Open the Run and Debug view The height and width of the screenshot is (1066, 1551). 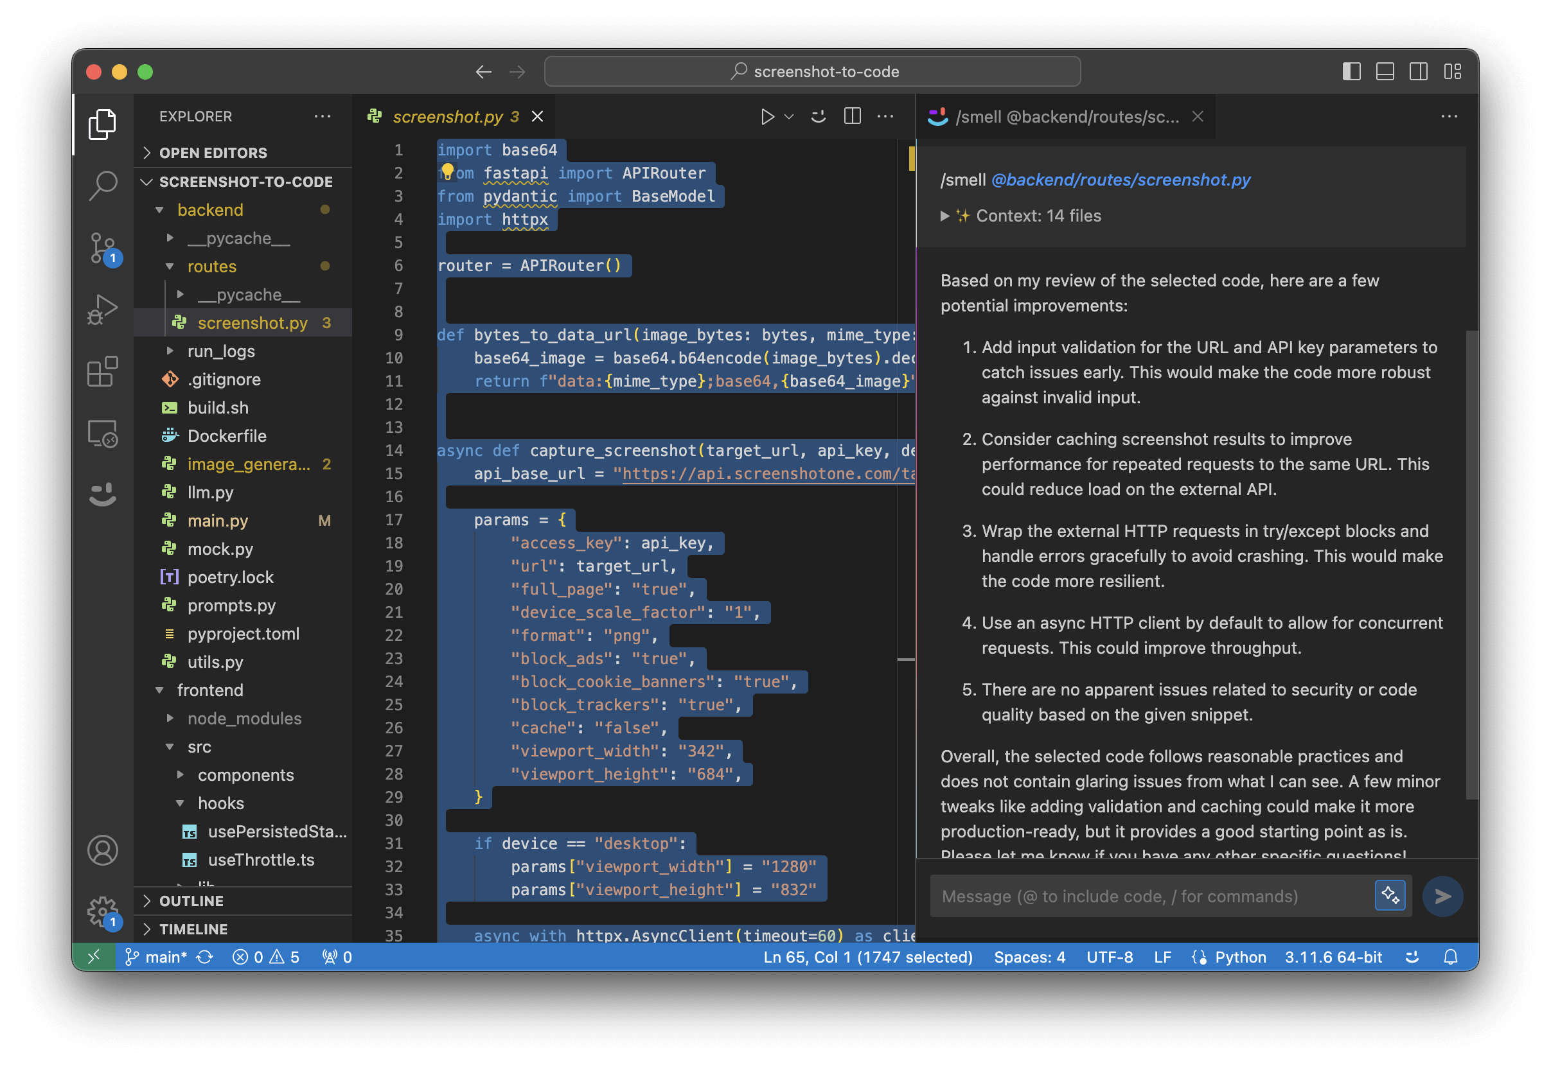(x=102, y=310)
